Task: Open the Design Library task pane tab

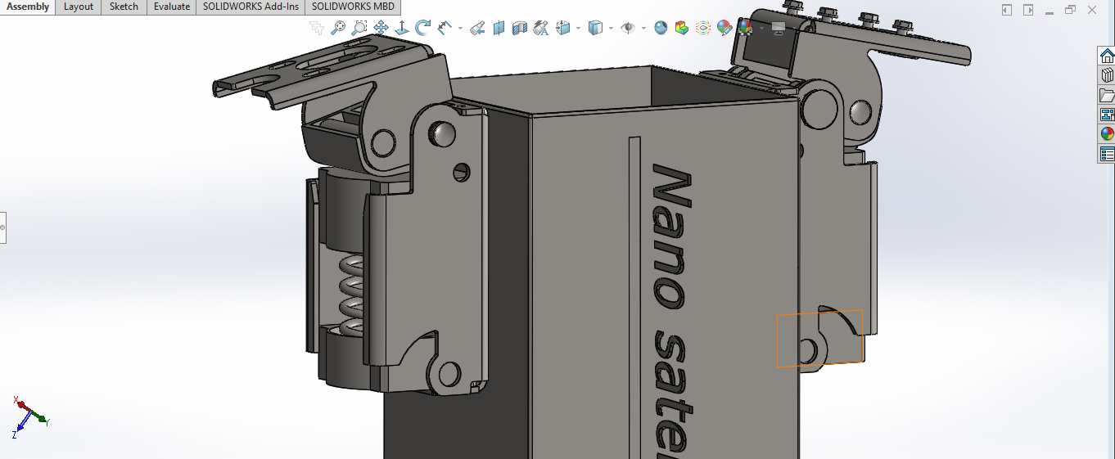Action: tap(1107, 75)
